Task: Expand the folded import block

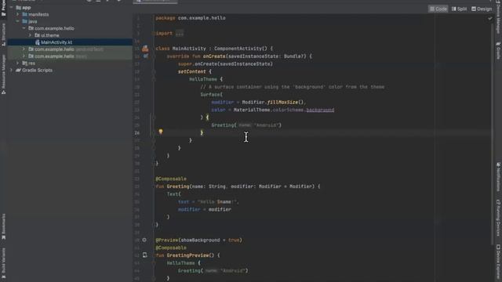Action: click(x=180, y=33)
